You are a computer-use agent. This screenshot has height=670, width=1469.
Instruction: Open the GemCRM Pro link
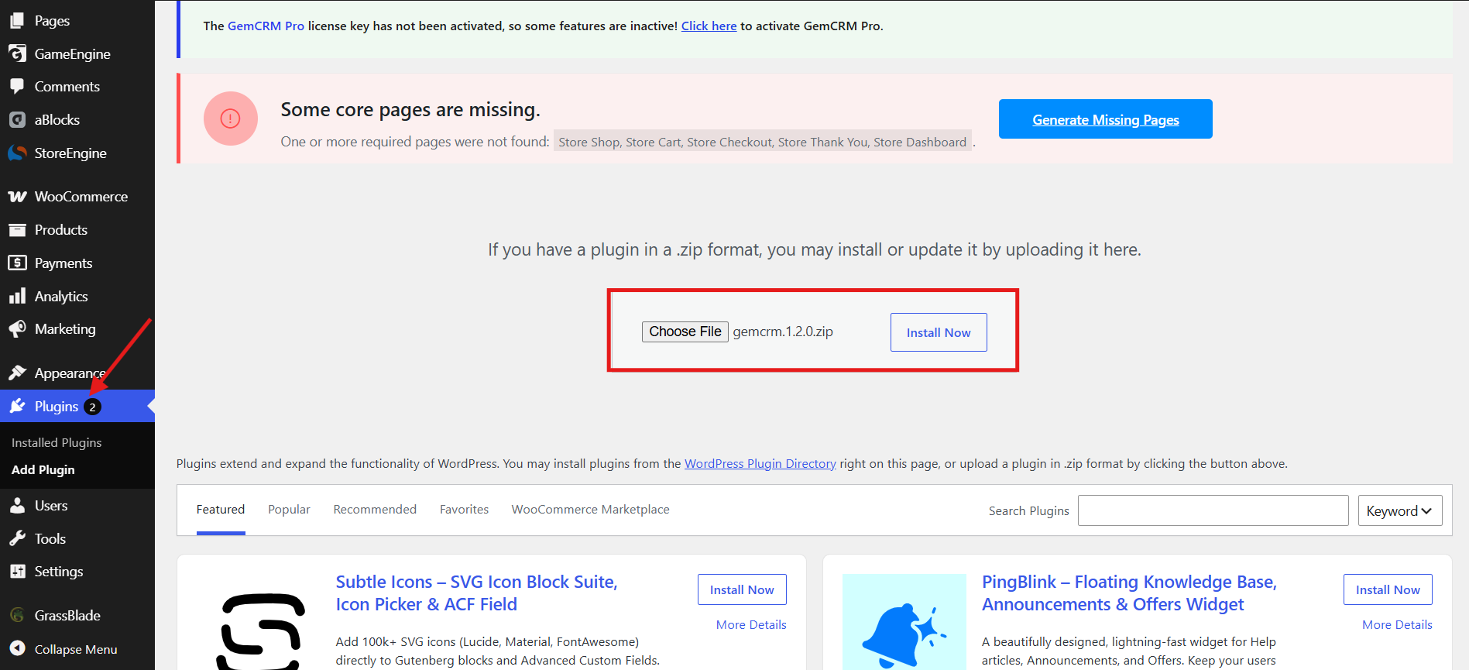(266, 26)
